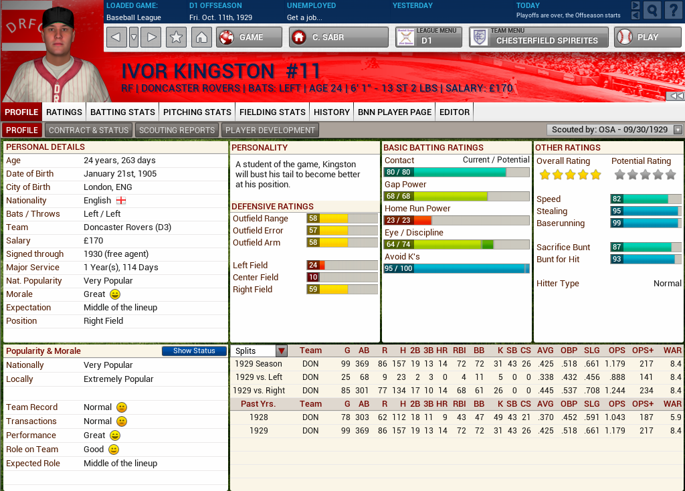Open the Scouted by: OSA dropdown
This screenshot has width=685, height=491.
(678, 130)
